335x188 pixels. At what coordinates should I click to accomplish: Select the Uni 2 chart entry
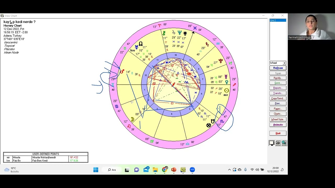pyautogui.click(x=278, y=20)
